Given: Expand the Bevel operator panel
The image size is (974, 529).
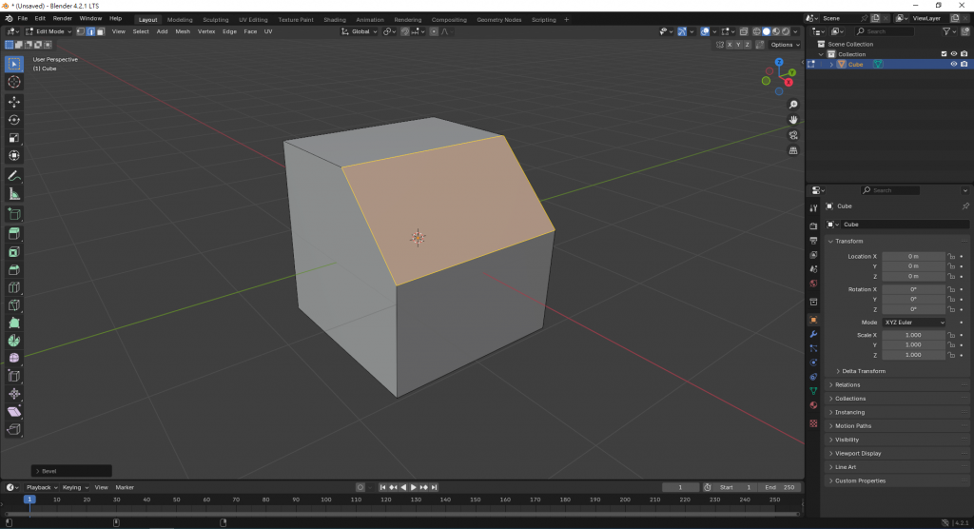Looking at the screenshot, I should point(71,471).
